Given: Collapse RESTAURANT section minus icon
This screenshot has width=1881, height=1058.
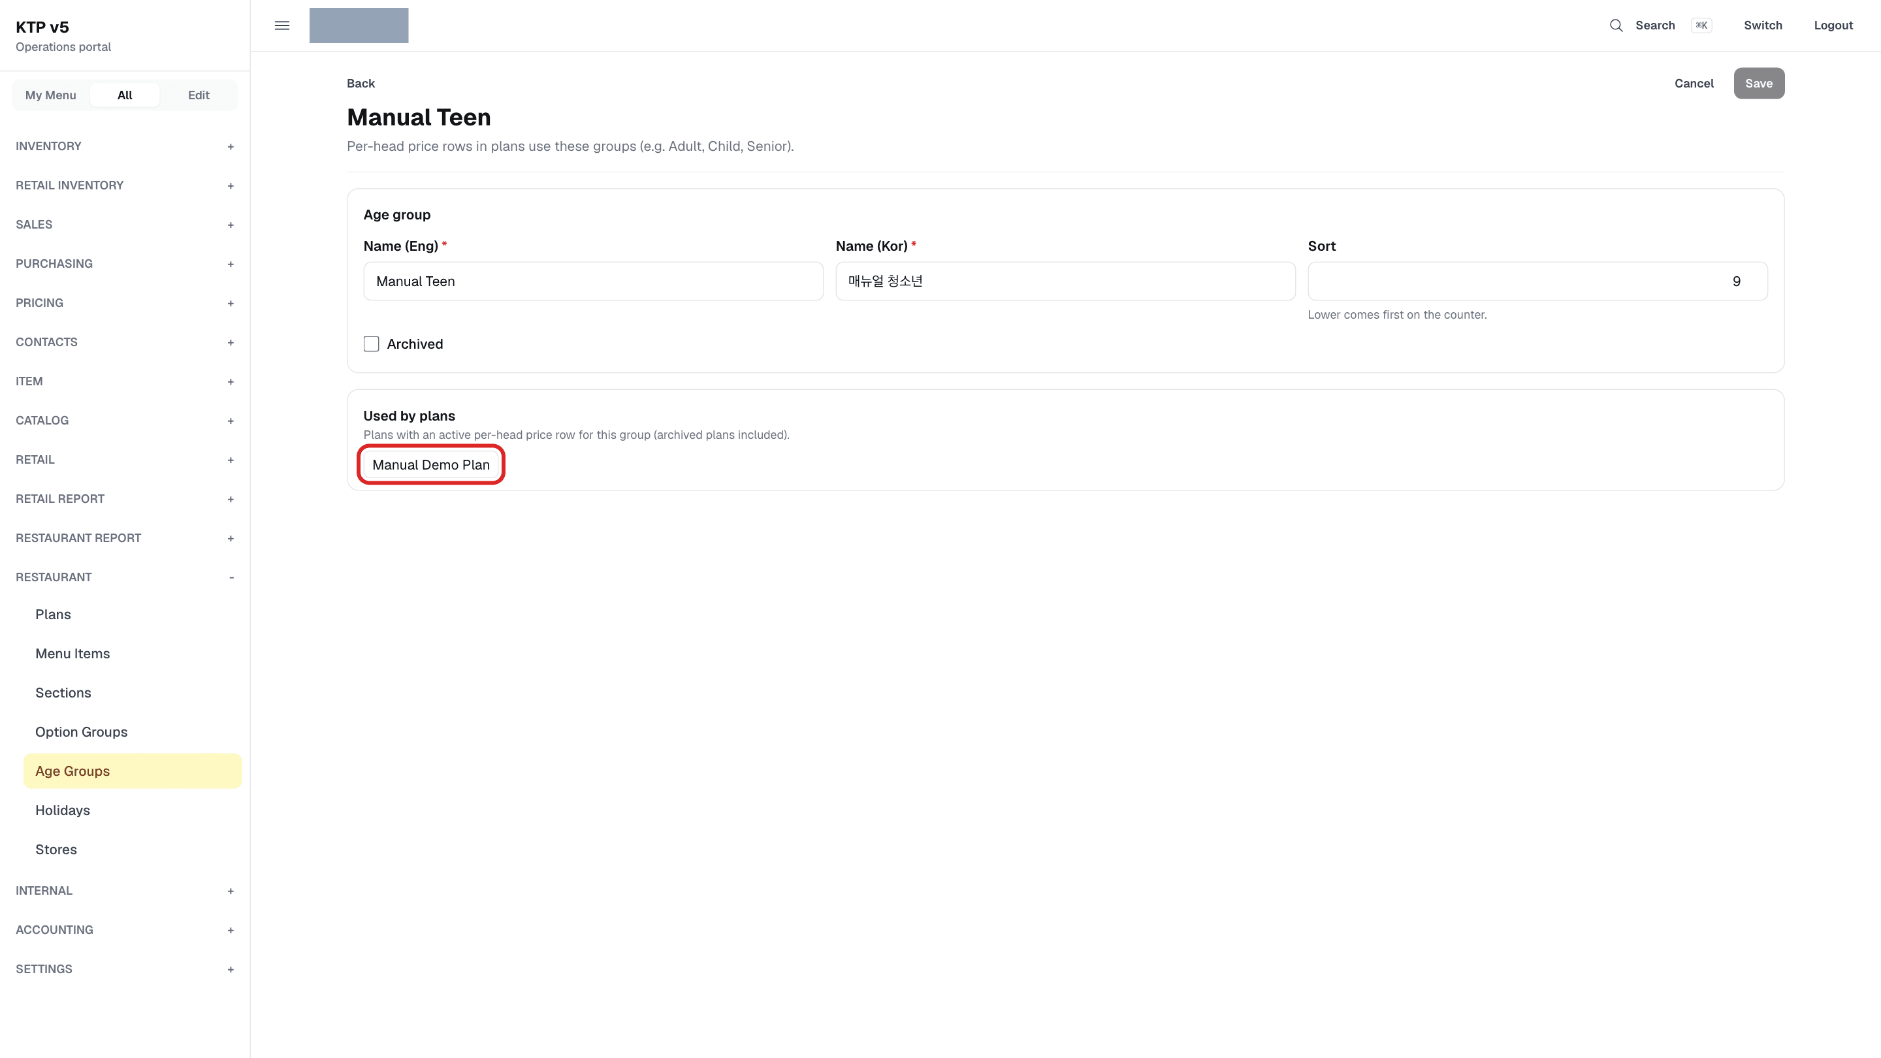Looking at the screenshot, I should coord(231,577).
